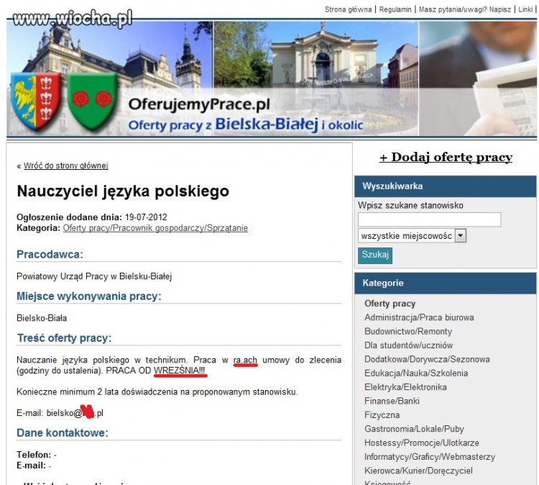Image resolution: width=539 pixels, height=485 pixels.
Task: Open the wszystkie miejscowości dropdown
Action: point(412,236)
